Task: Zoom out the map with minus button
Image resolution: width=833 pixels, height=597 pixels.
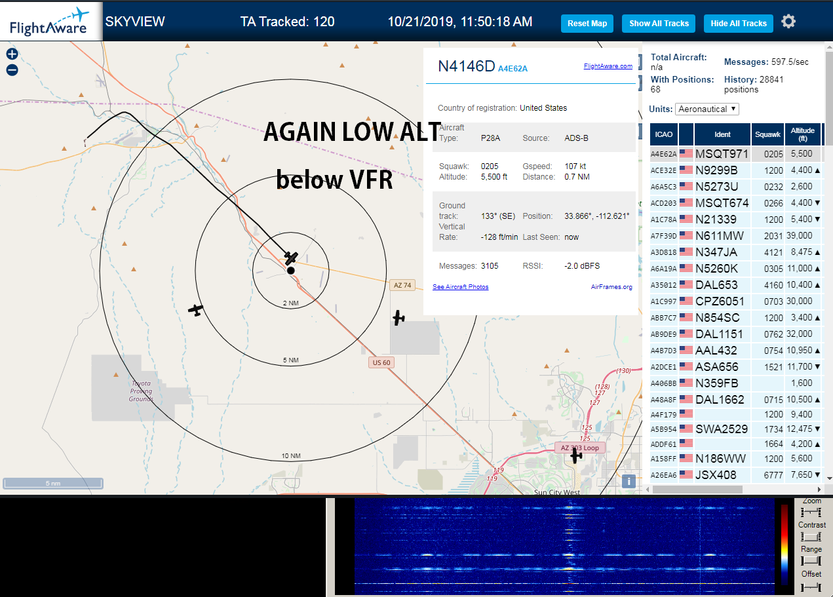Action: pos(12,70)
